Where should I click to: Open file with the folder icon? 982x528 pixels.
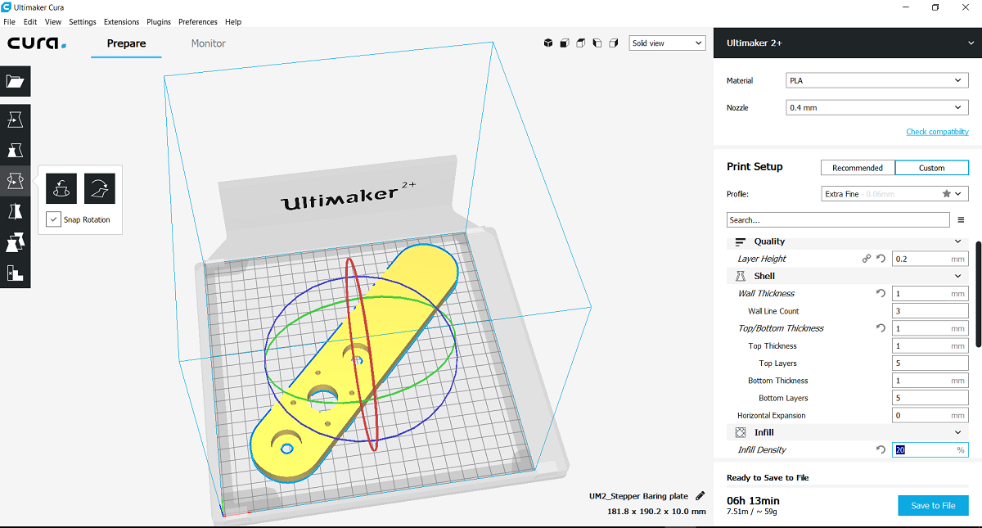[16, 82]
